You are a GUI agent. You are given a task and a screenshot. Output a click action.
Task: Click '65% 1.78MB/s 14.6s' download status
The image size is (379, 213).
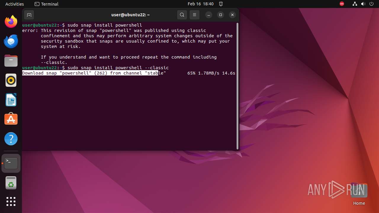tap(211, 73)
